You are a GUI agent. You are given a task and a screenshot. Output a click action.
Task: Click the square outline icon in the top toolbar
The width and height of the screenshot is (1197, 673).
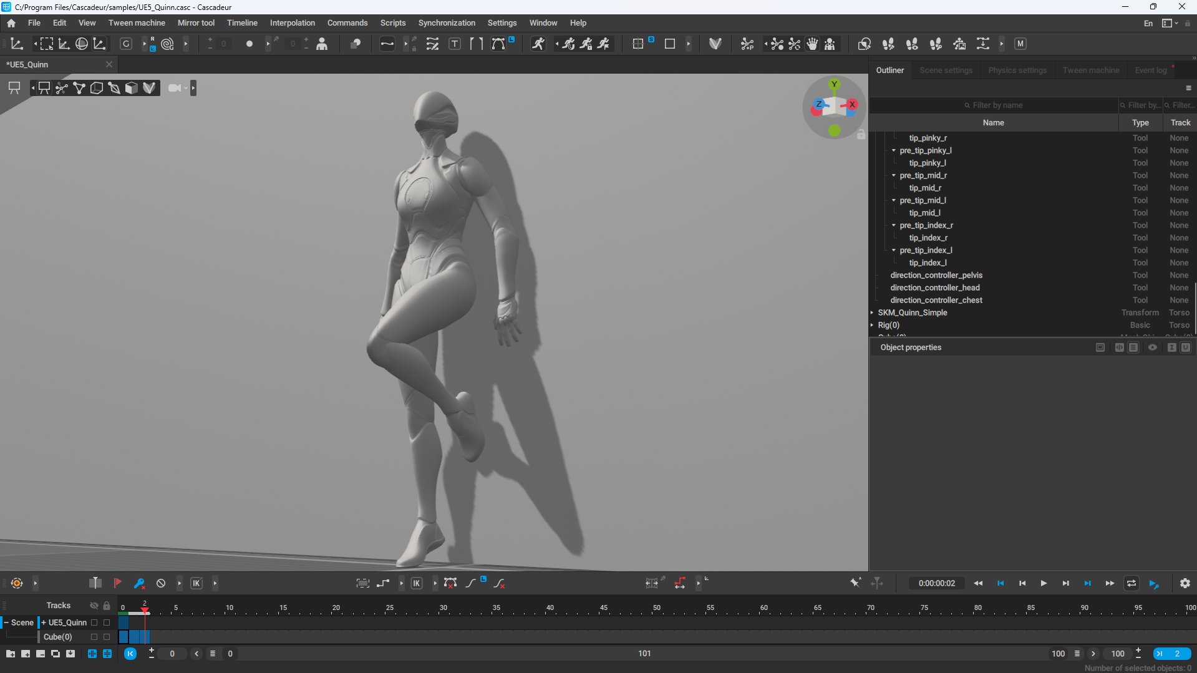(670, 44)
